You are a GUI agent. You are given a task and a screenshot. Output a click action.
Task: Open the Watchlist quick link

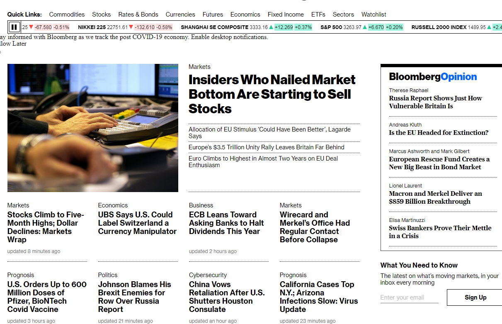[373, 14]
